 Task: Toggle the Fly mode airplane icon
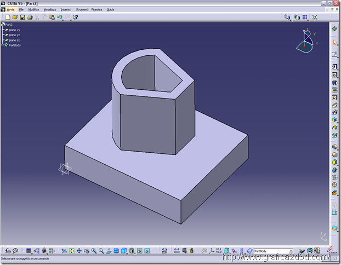(x=64, y=251)
